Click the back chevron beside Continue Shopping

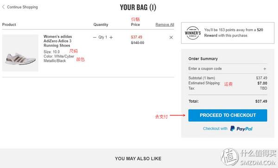click(3, 7)
